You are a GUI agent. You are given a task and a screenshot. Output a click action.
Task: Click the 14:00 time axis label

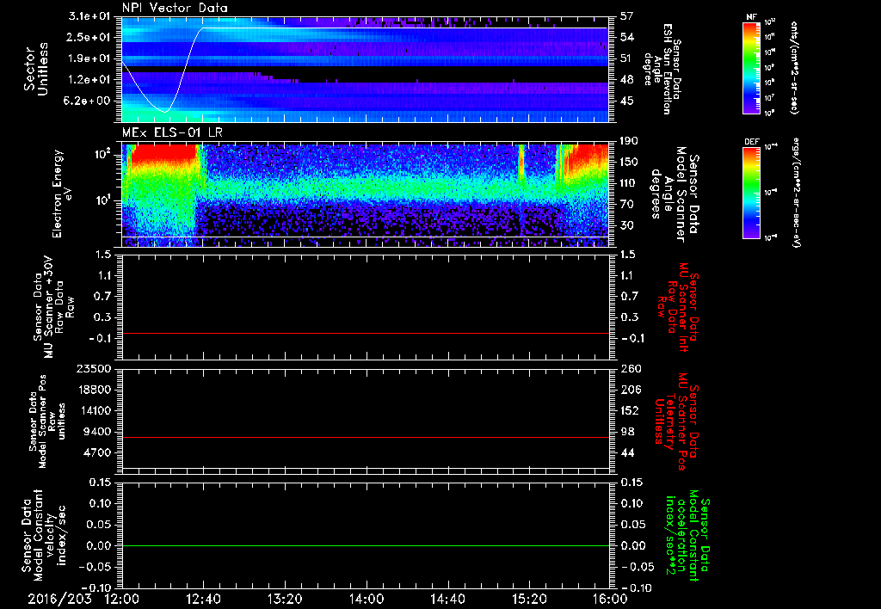pos(367,599)
